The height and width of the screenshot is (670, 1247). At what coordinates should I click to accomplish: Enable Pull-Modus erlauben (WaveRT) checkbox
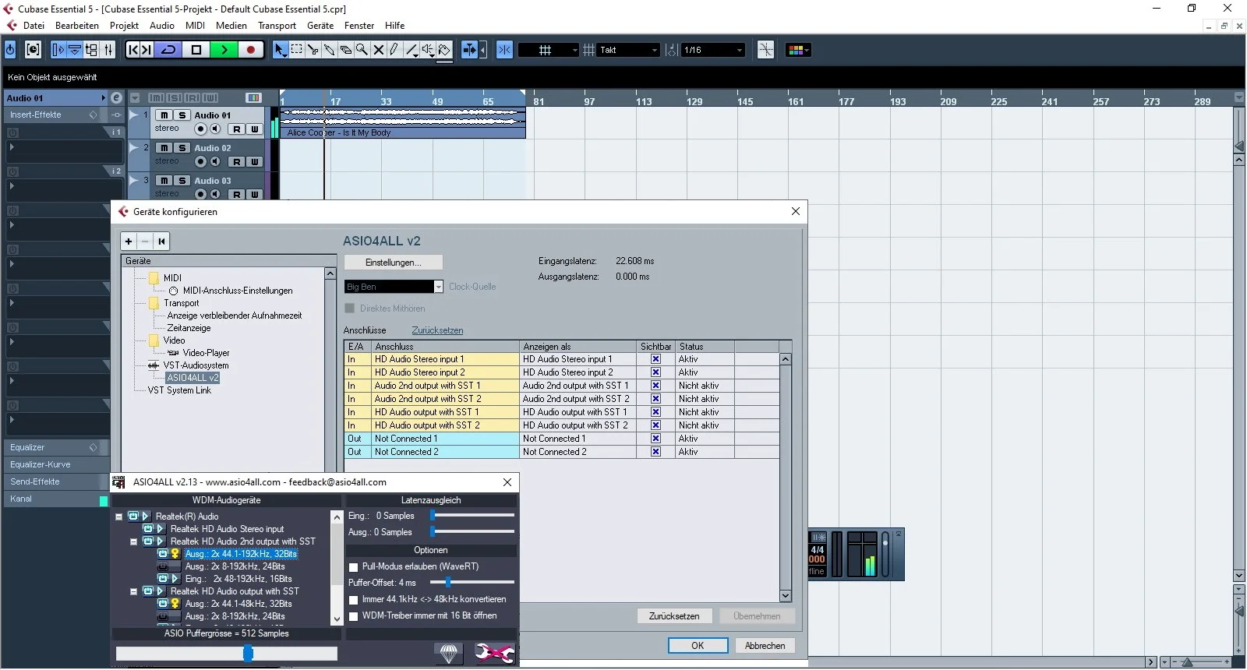click(353, 567)
